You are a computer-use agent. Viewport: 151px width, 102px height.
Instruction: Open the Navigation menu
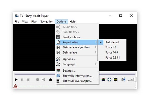(x=46, y=22)
